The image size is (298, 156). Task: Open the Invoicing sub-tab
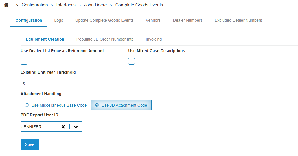click(154, 39)
